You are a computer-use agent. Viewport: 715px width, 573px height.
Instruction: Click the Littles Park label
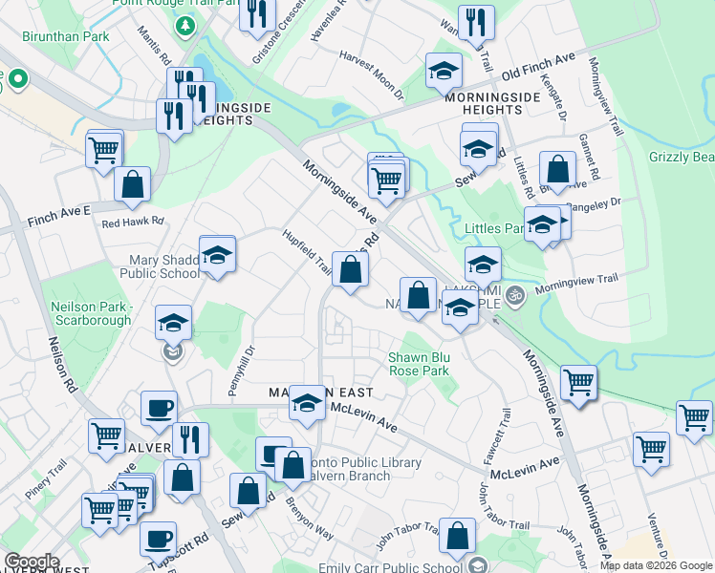coord(494,228)
